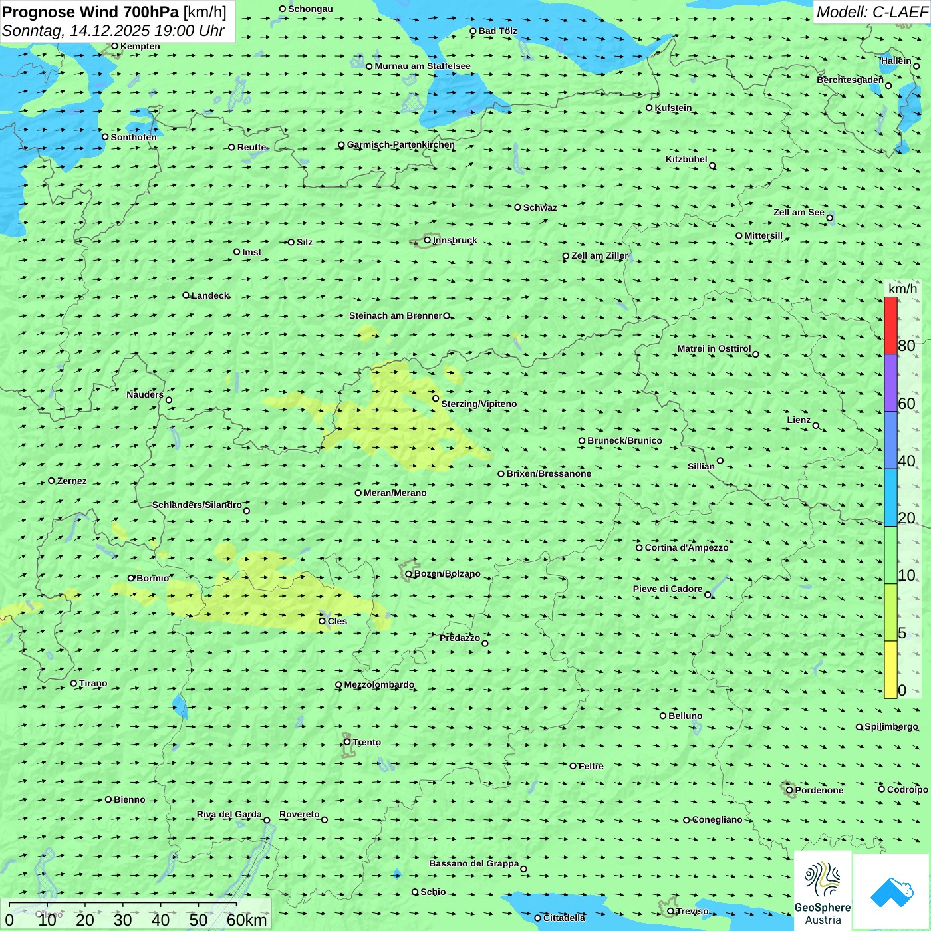931x931 pixels.
Task: Click the Innsbruck city marker
Action: click(x=428, y=240)
